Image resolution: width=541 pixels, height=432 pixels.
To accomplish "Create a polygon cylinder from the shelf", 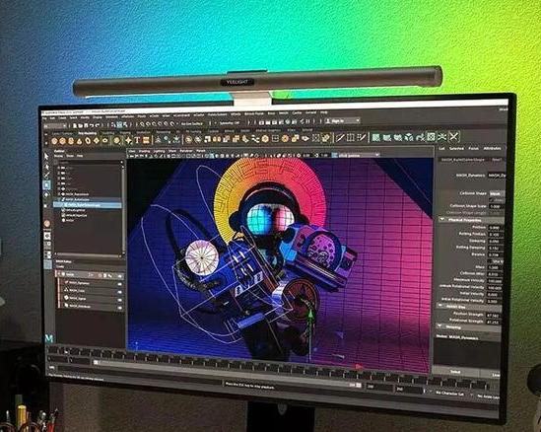I will (x=71, y=141).
